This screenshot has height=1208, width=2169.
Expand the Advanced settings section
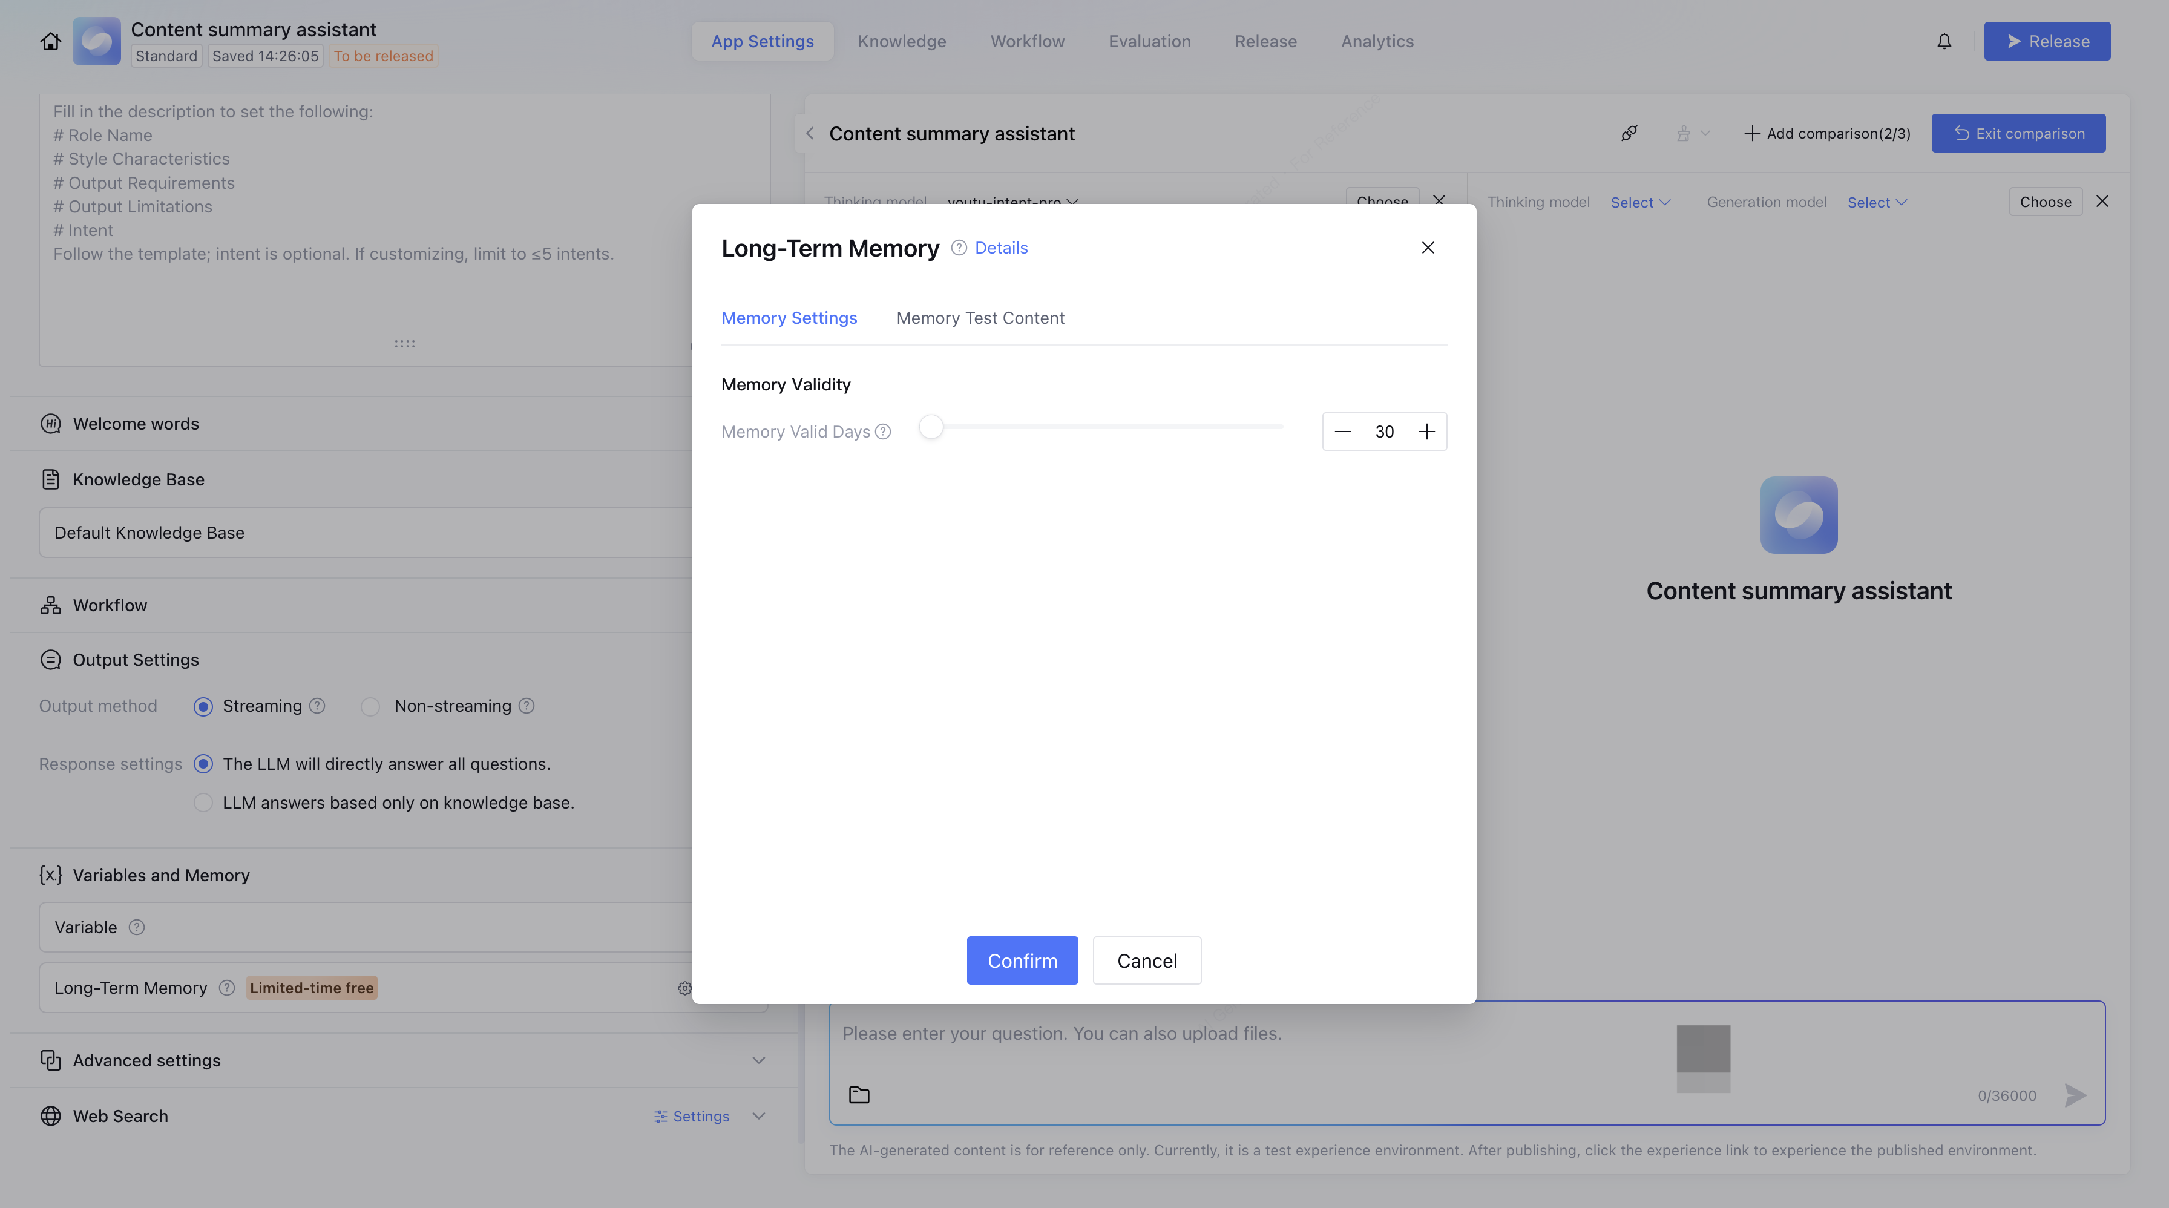pos(758,1061)
